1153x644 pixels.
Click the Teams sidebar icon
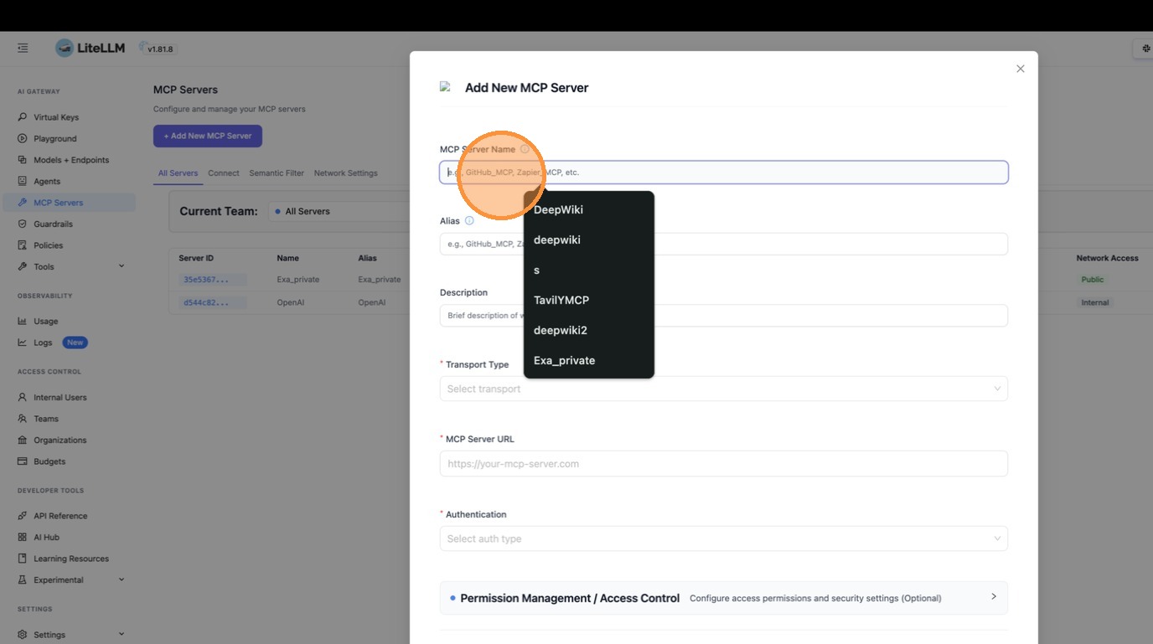[23, 419]
